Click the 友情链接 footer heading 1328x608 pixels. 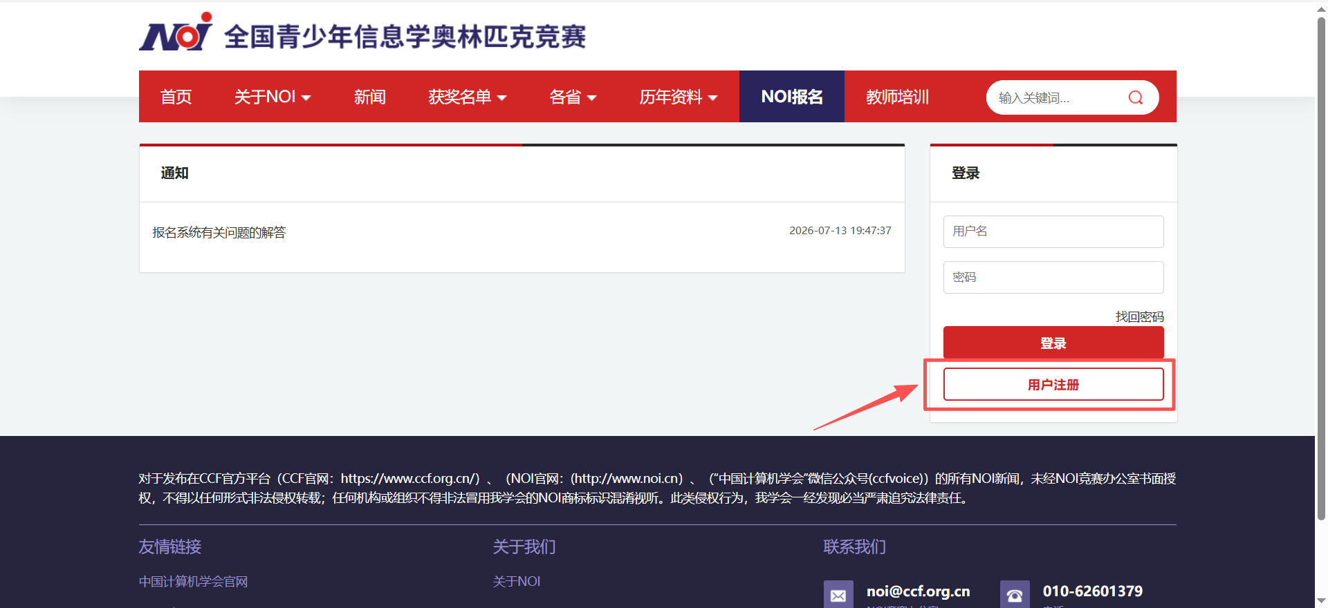click(x=170, y=547)
